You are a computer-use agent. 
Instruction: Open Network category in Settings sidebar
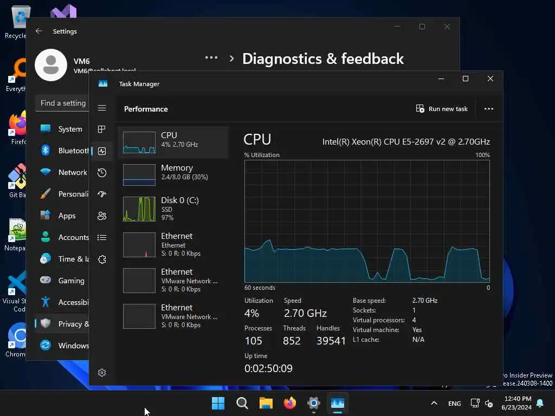[x=62, y=172]
